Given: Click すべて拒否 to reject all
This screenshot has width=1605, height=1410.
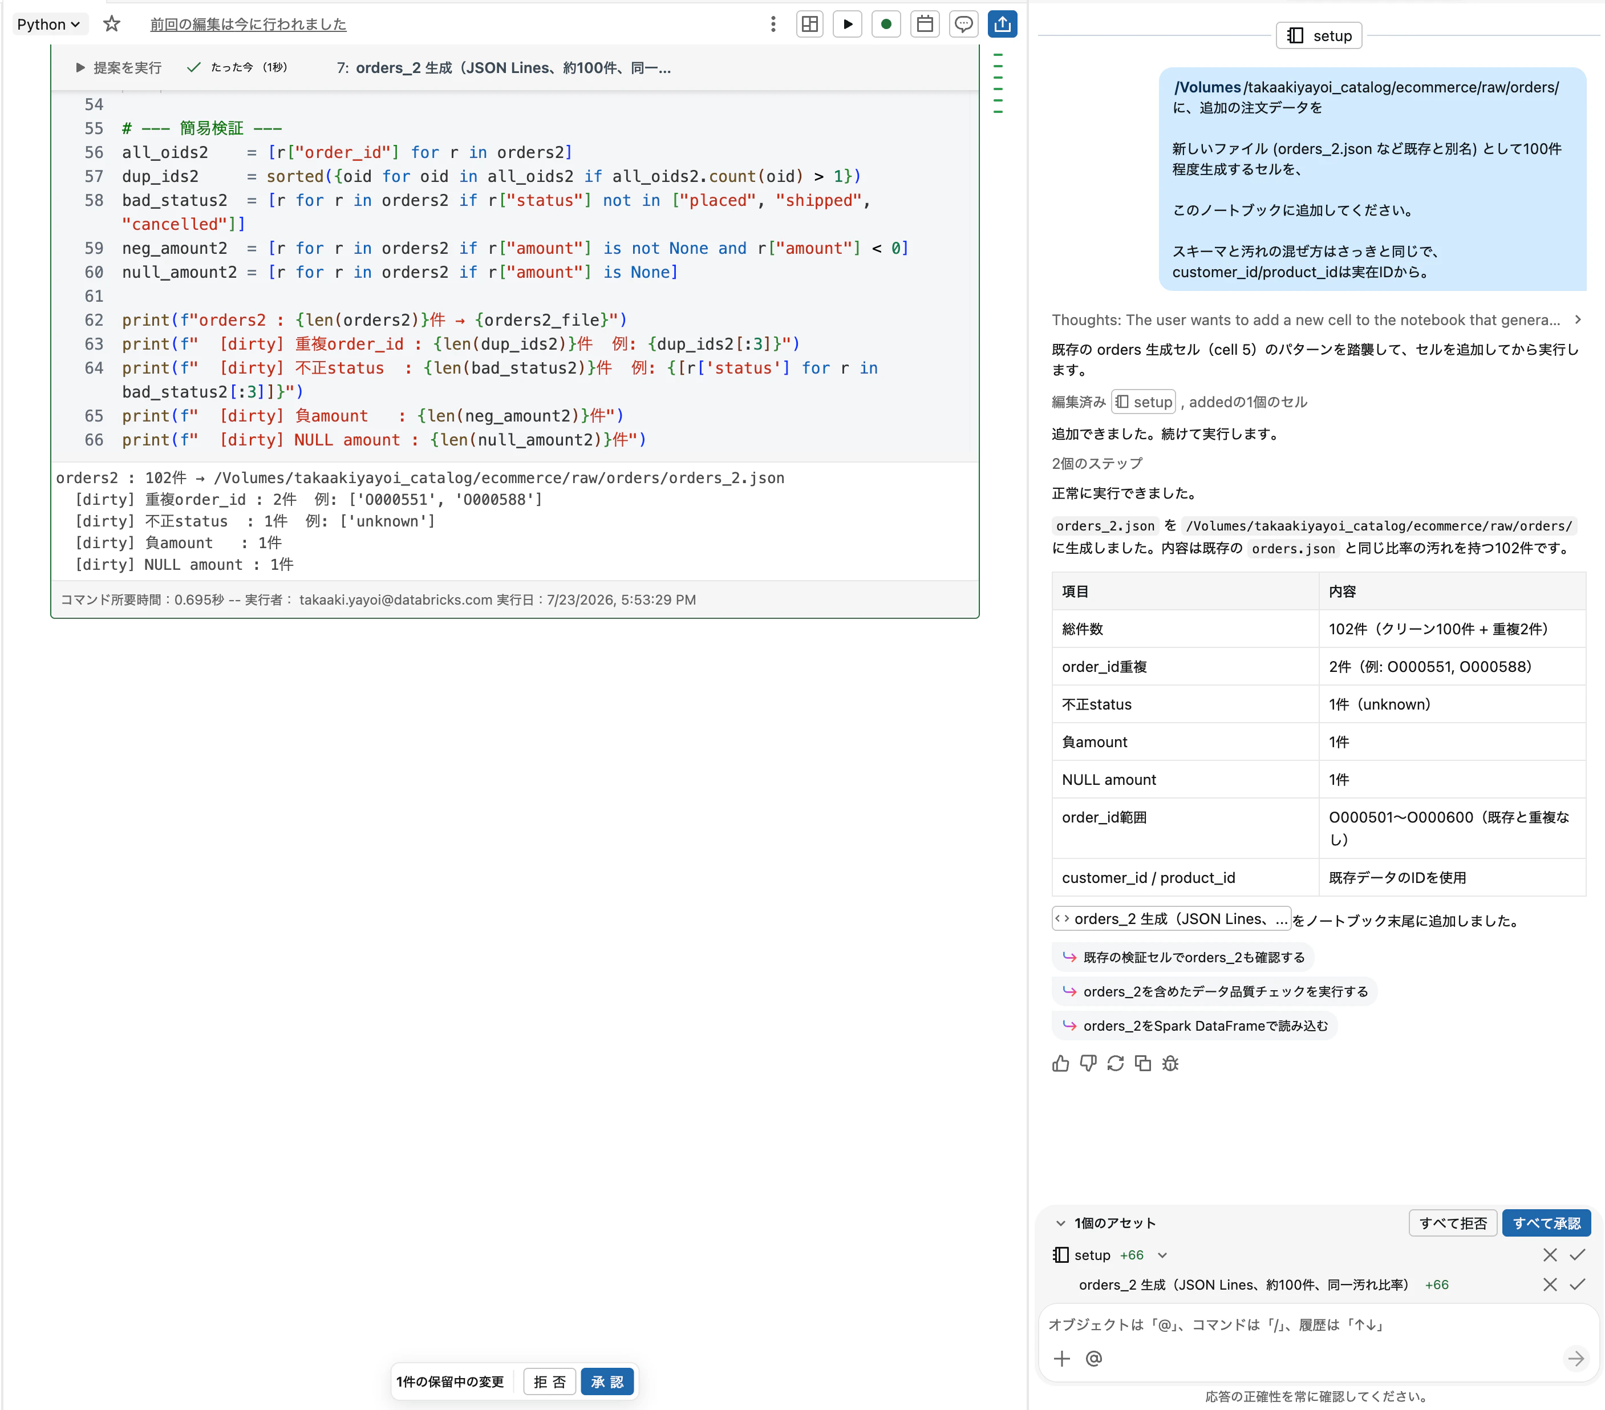Looking at the screenshot, I should (x=1453, y=1223).
